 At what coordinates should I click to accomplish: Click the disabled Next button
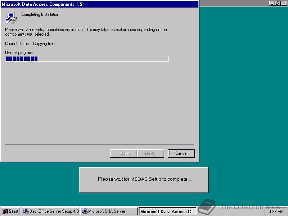click(x=150, y=153)
